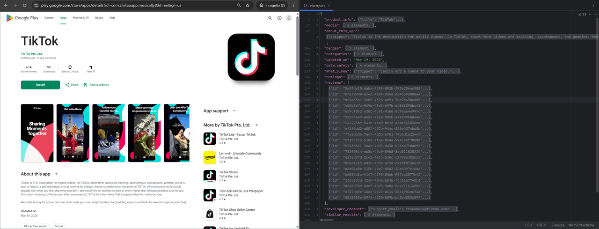This screenshot has height=229, width=599.
Task: Open Games tab in Google Play
Action: coord(49,18)
